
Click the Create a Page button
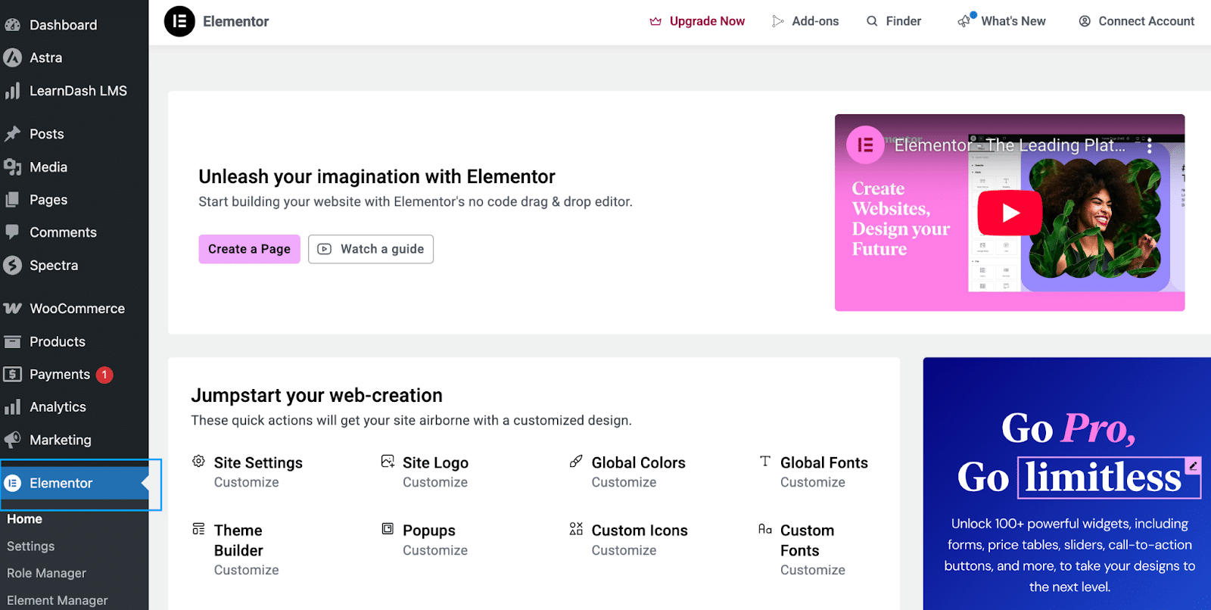tap(250, 249)
